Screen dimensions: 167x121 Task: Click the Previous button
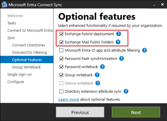pyautogui.click(x=80, y=112)
